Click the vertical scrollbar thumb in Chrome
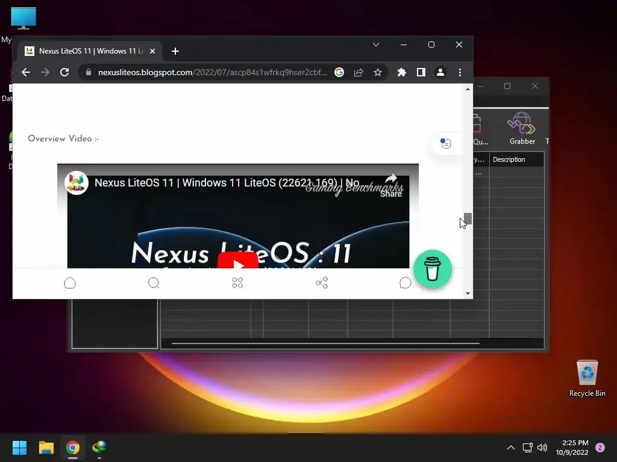 tap(468, 219)
